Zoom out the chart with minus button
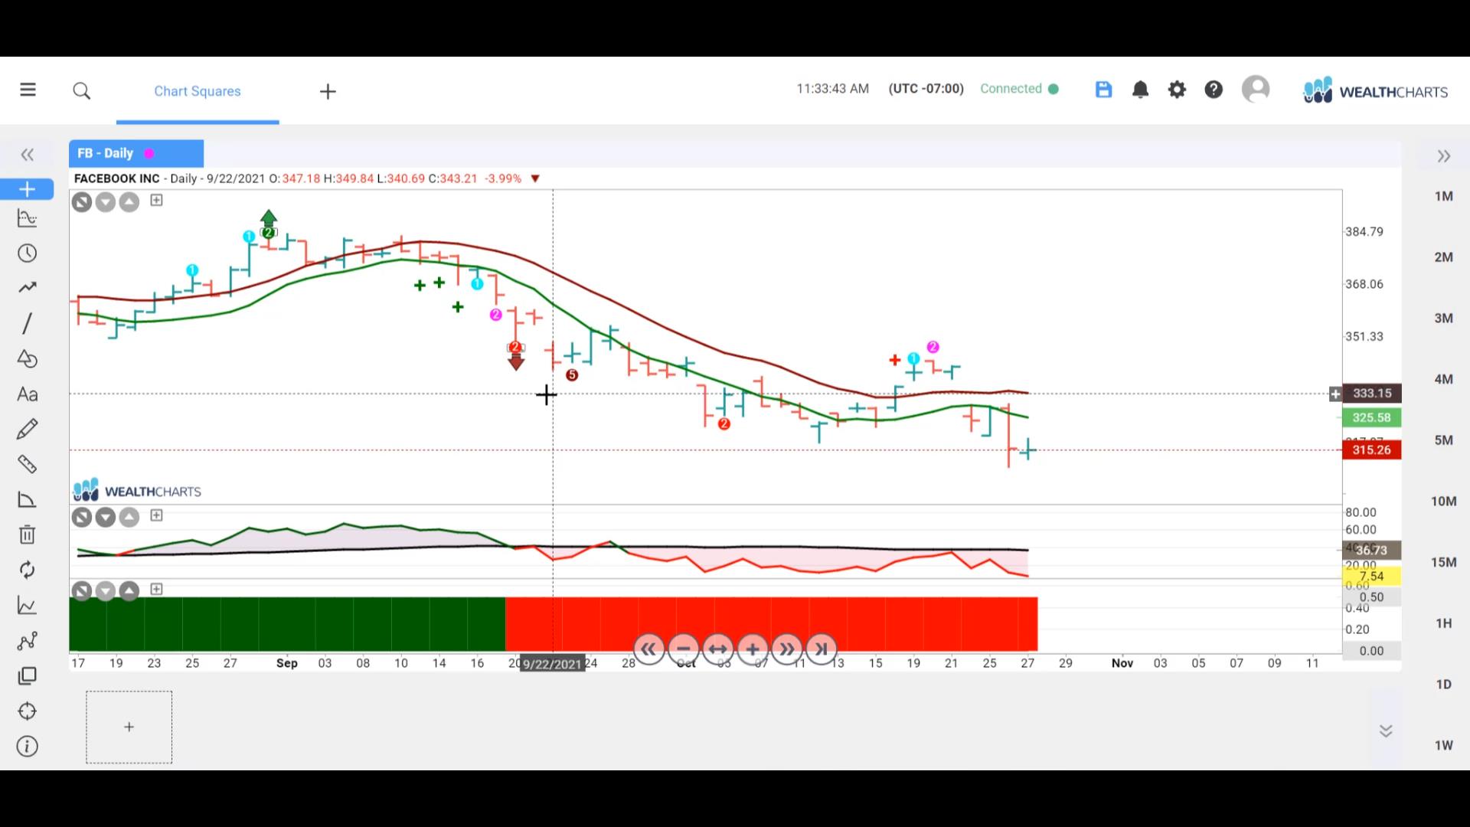This screenshot has width=1470, height=827. [684, 649]
